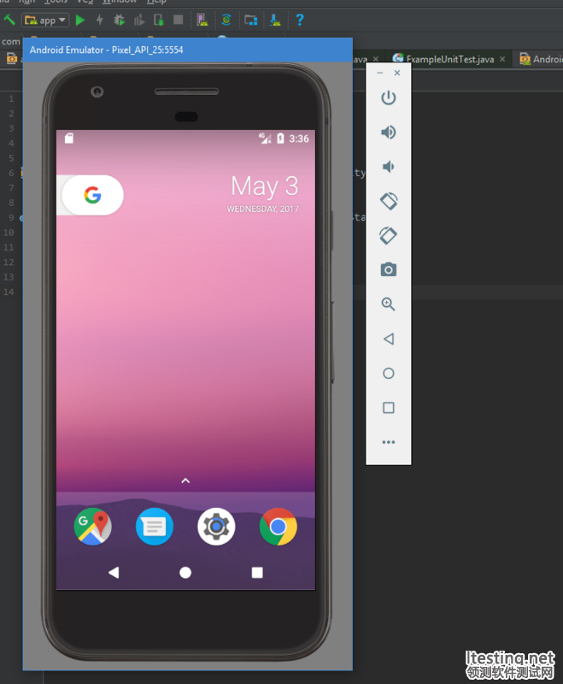Tap the 3:36 clock in status bar
The image size is (563, 684).
(x=299, y=139)
